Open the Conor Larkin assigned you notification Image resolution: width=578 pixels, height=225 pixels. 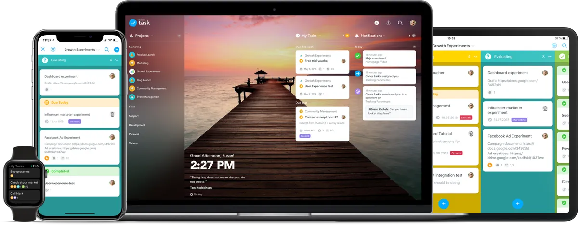pyautogui.click(x=389, y=76)
